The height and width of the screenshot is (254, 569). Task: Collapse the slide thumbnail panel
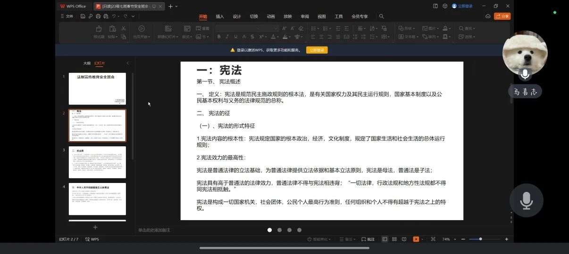tap(127, 63)
